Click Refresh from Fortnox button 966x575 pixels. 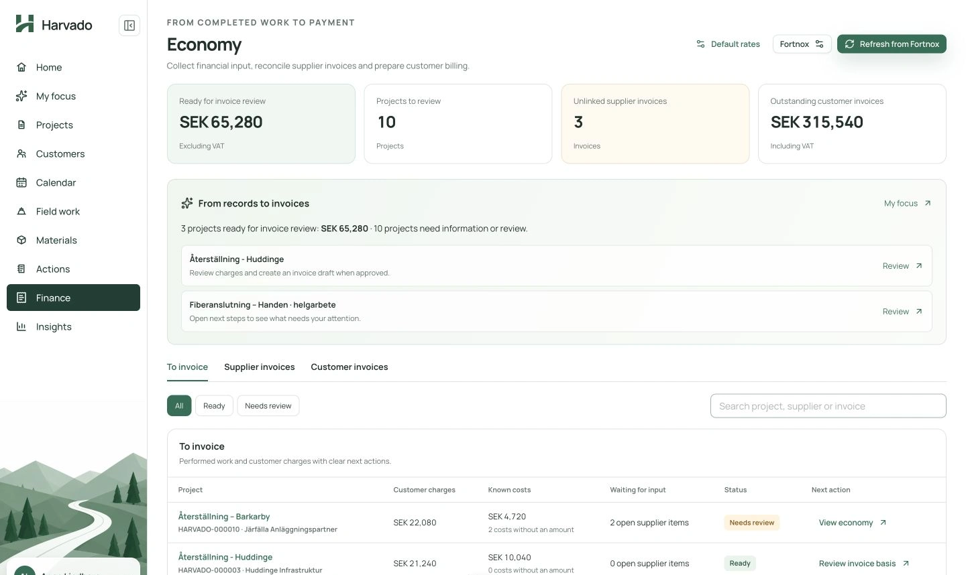point(892,44)
